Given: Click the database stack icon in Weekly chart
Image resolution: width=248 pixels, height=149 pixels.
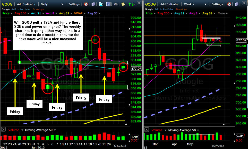Looking at the screenshot, I should click(237, 4).
